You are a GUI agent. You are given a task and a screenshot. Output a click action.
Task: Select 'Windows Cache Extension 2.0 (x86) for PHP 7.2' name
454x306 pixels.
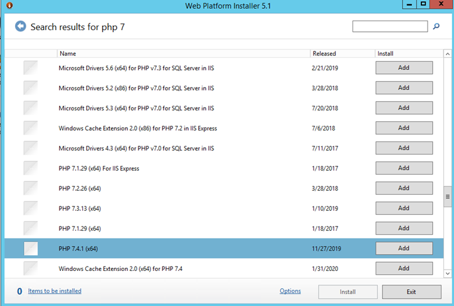(x=138, y=128)
